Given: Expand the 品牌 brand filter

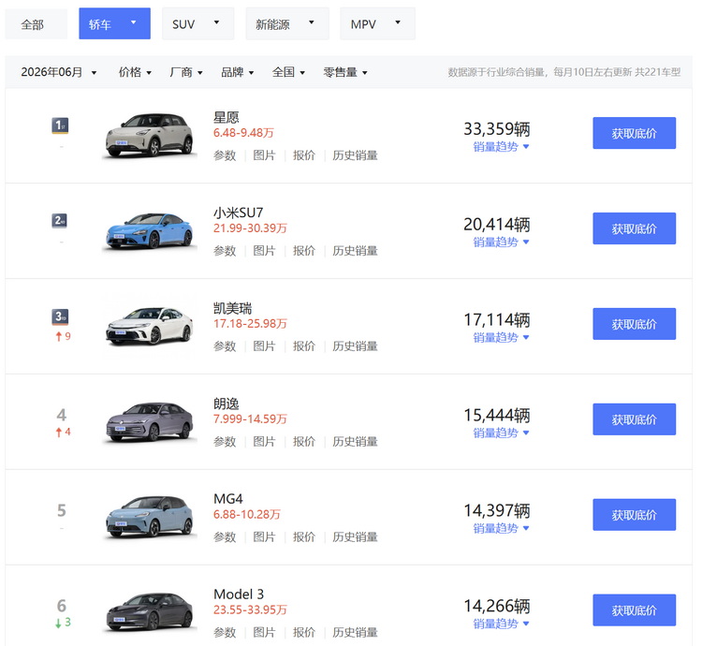Looking at the screenshot, I should (238, 72).
